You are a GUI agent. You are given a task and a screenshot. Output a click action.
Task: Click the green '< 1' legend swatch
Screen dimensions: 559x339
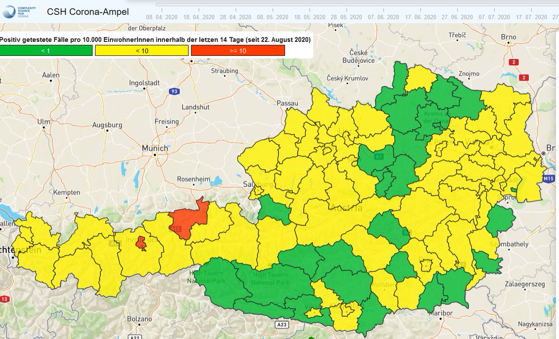point(46,50)
